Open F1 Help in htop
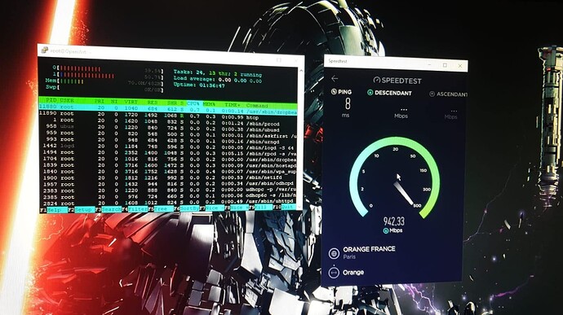The width and height of the screenshot is (563, 315). 54,210
